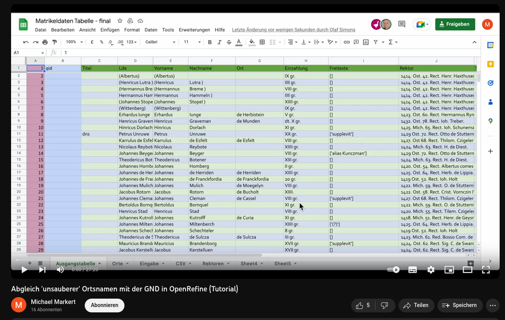Click the video progress bar

point(255,260)
